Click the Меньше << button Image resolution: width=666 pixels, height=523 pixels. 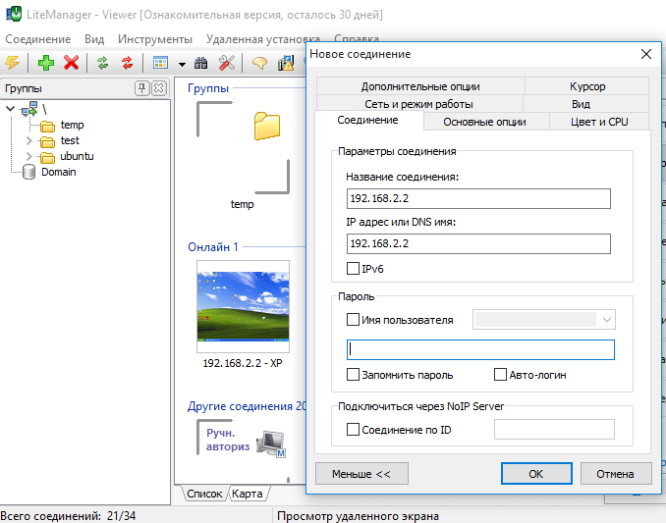[x=361, y=473]
